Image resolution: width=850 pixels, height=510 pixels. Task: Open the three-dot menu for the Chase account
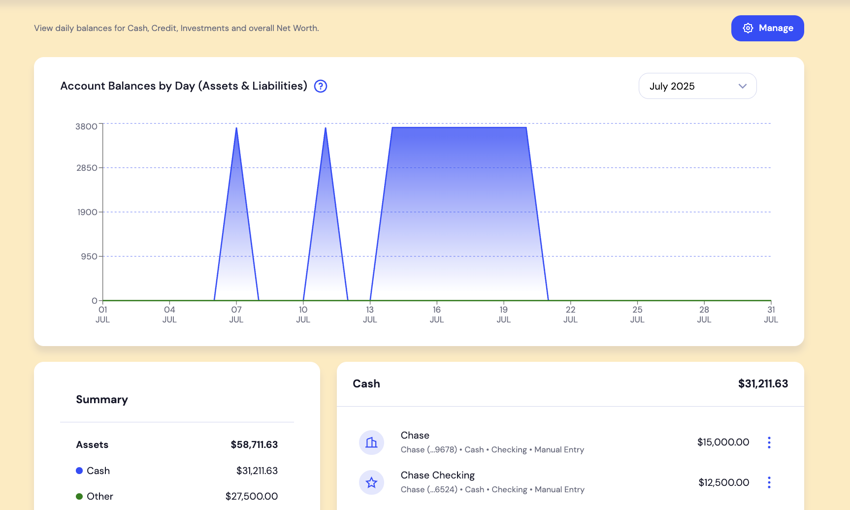coord(769,443)
